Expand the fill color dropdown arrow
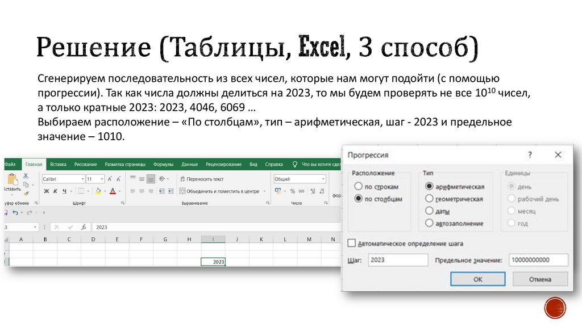The height and width of the screenshot is (327, 582). pyautogui.click(x=105, y=191)
